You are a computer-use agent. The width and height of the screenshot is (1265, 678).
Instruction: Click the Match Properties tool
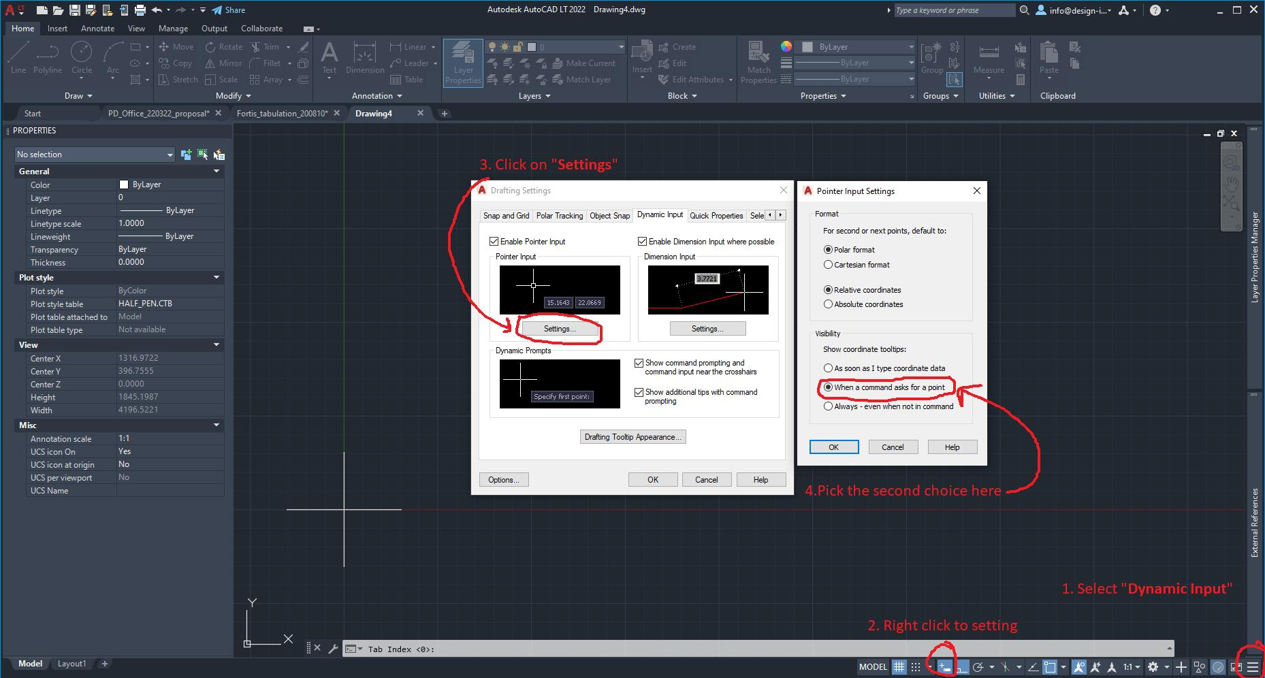(758, 63)
